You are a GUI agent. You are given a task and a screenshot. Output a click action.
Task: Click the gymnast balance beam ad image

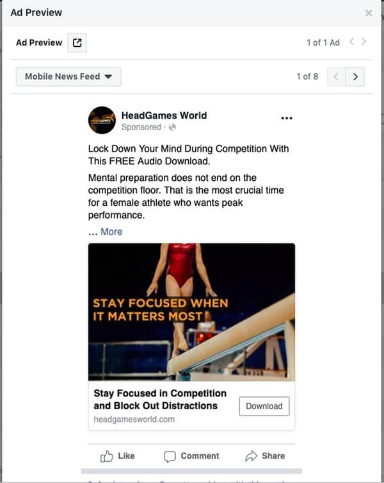[191, 312]
